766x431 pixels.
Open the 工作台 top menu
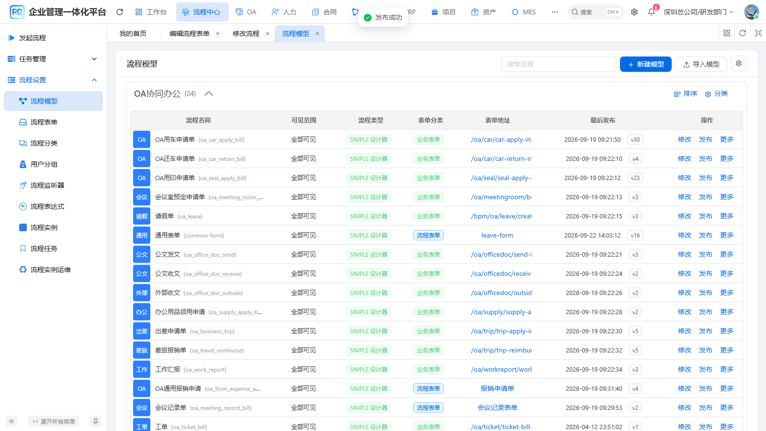[x=150, y=12]
